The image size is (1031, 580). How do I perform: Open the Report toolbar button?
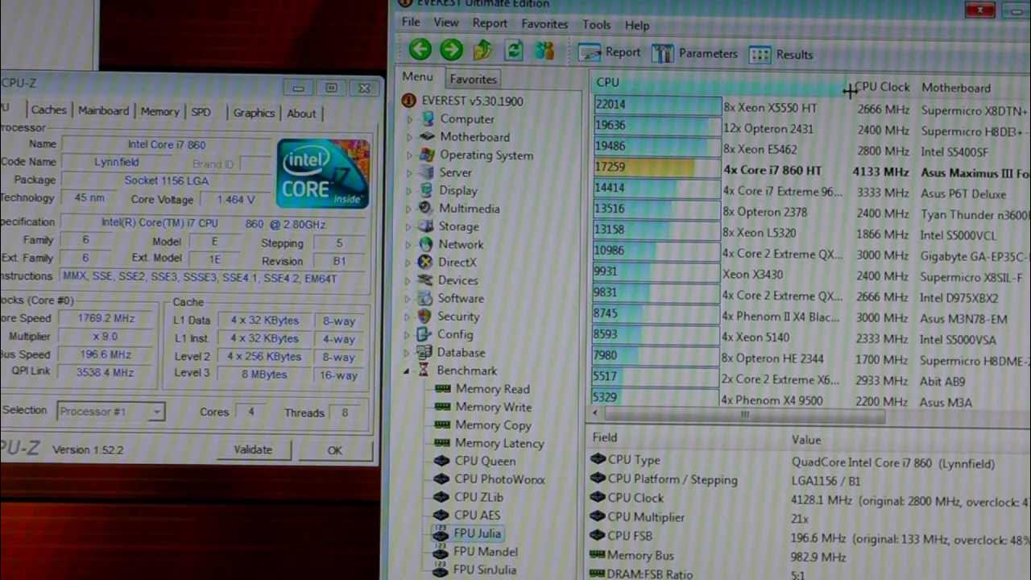tap(610, 52)
